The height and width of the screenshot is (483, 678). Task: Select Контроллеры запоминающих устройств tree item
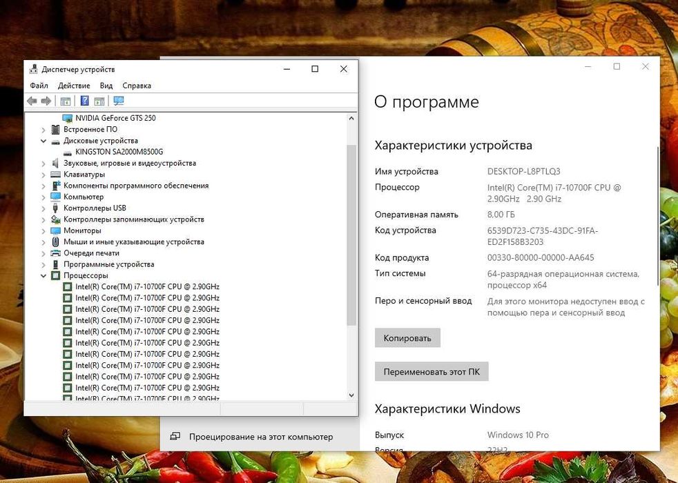click(134, 219)
